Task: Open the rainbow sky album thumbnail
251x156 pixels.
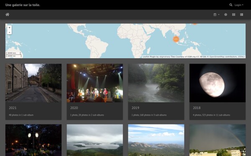Action: 218,140
